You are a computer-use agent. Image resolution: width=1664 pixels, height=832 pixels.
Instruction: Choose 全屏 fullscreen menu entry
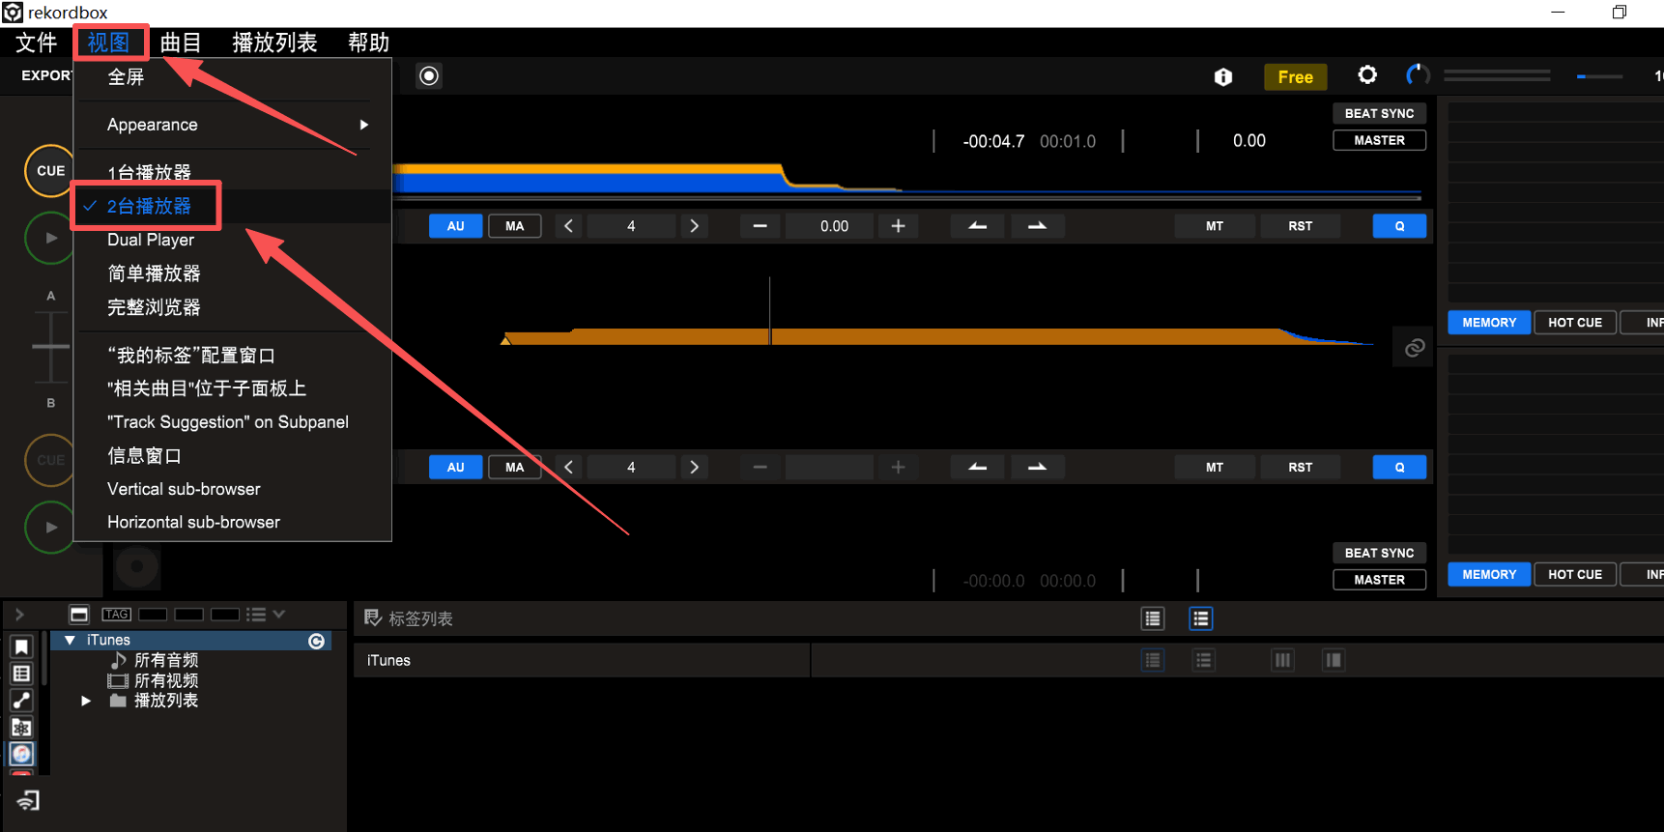click(x=126, y=77)
